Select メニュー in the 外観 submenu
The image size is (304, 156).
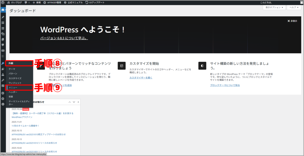coord(13,88)
